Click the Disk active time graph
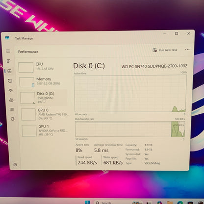204x204 pixels. (130, 94)
